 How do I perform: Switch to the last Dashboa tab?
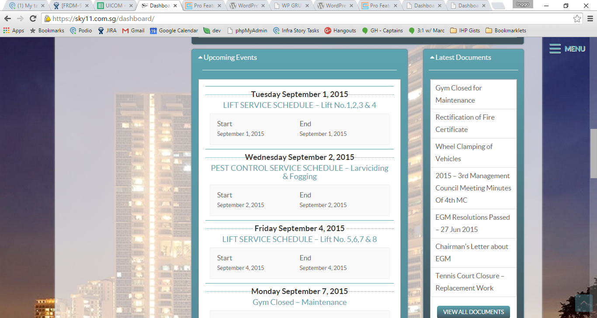pyautogui.click(x=468, y=6)
